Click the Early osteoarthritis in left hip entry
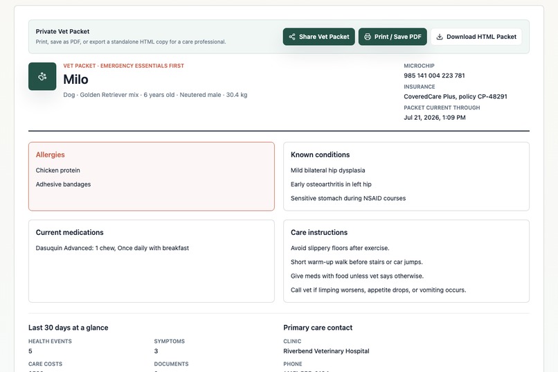 [331, 184]
